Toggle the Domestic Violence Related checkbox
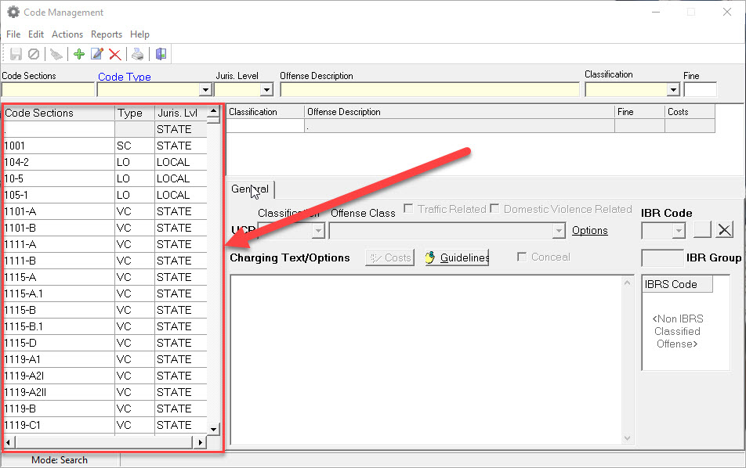The width and height of the screenshot is (746, 468). (494, 209)
